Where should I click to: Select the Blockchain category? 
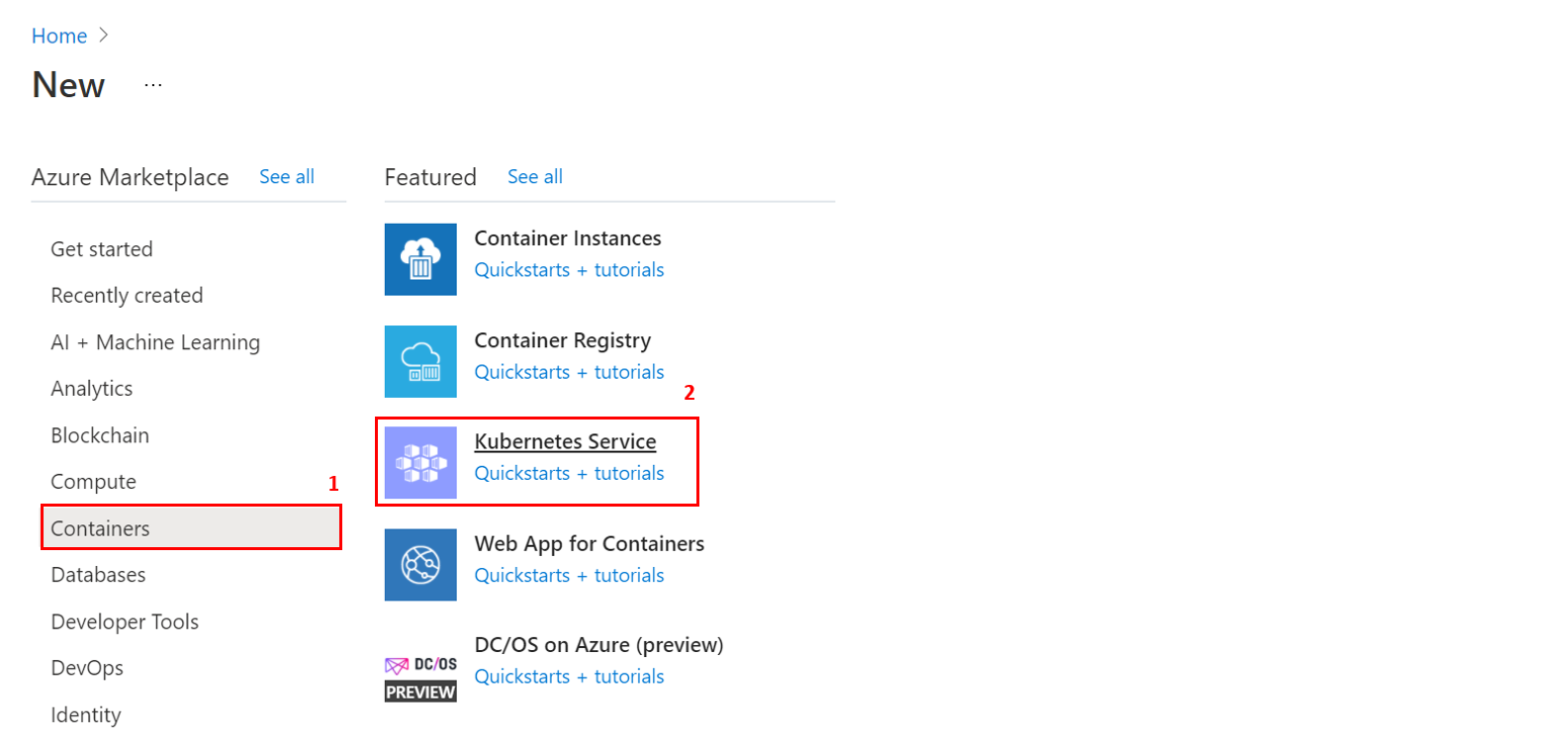coord(100,434)
